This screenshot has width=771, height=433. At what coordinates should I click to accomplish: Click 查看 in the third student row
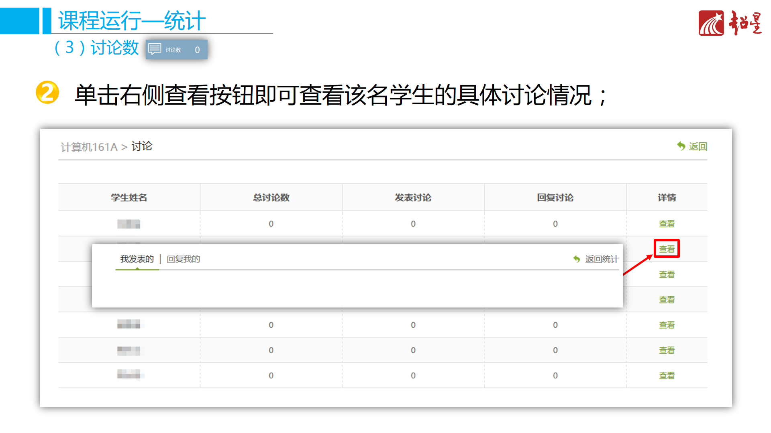[x=667, y=274]
